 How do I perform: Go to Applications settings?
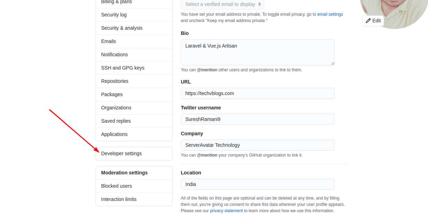tap(134, 134)
